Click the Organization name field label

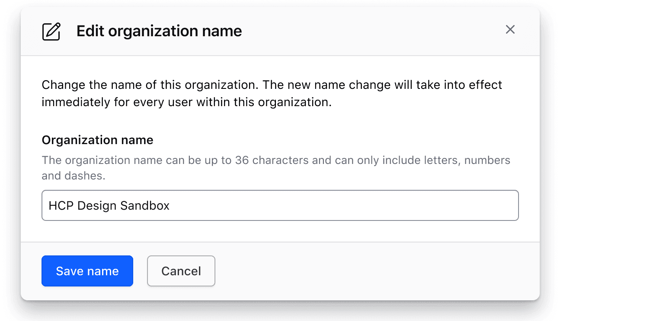pos(97,140)
